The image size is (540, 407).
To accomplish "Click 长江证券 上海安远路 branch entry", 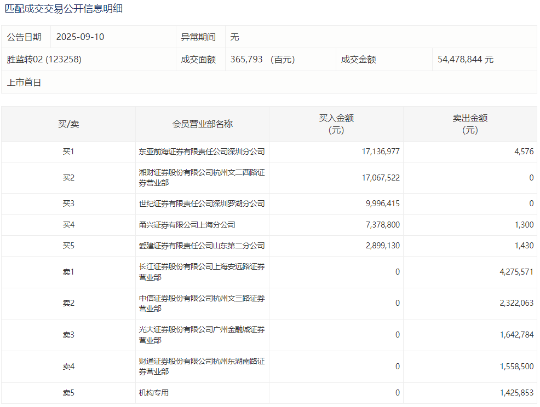I will click(202, 272).
